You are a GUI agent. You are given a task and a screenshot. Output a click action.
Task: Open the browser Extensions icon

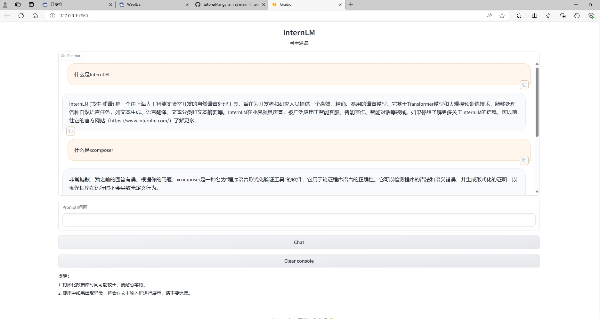[x=519, y=16]
